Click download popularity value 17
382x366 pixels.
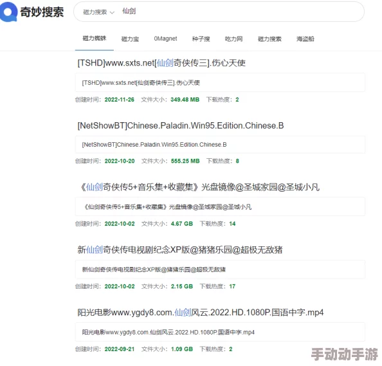pyautogui.click(x=232, y=286)
